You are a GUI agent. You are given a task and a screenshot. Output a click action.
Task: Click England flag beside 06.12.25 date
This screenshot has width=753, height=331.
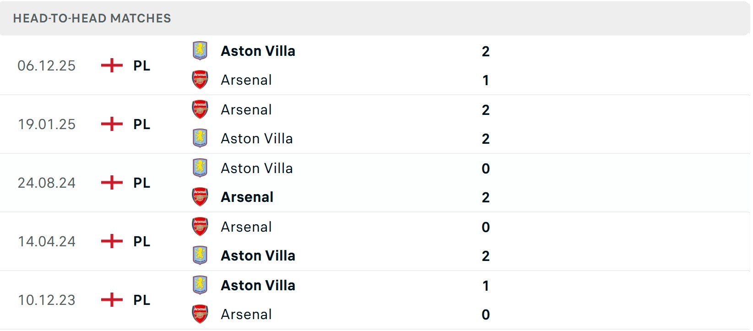pos(112,65)
